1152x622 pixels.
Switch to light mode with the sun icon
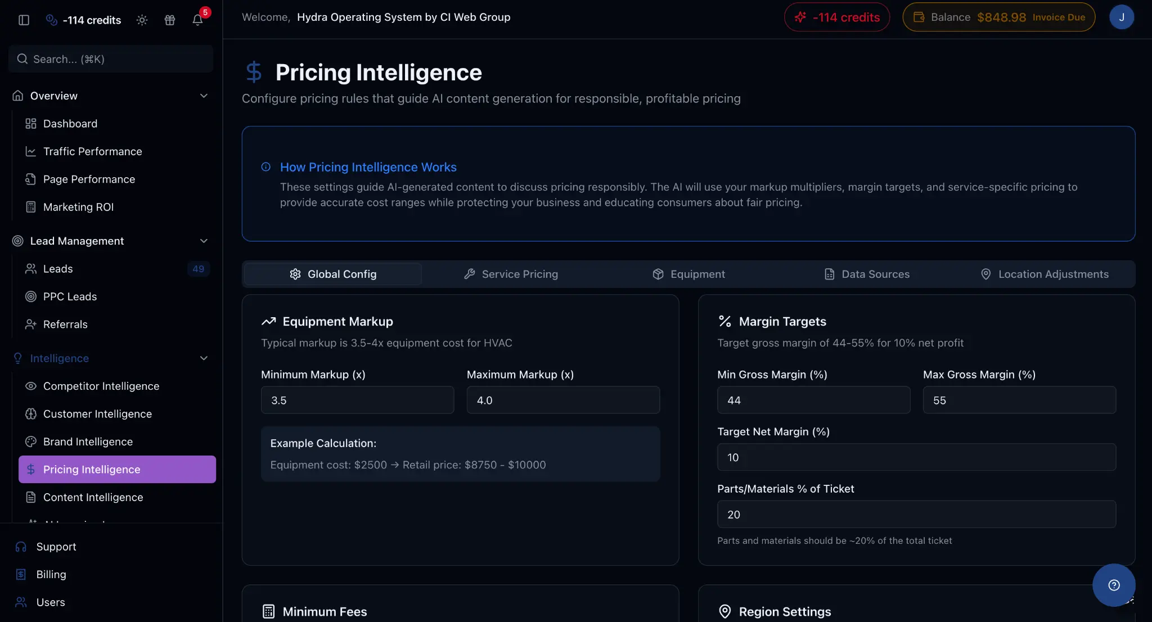pos(142,20)
